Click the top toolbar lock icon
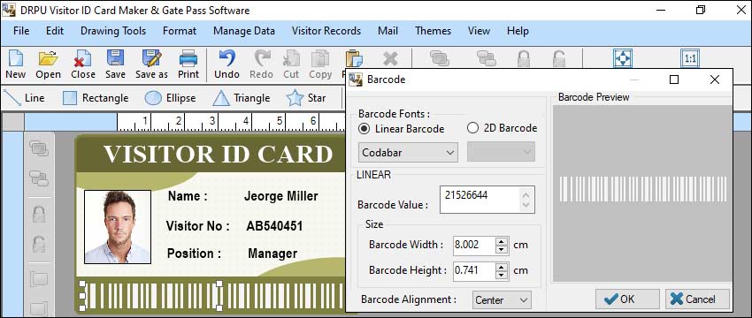752x318 pixels. click(x=524, y=58)
